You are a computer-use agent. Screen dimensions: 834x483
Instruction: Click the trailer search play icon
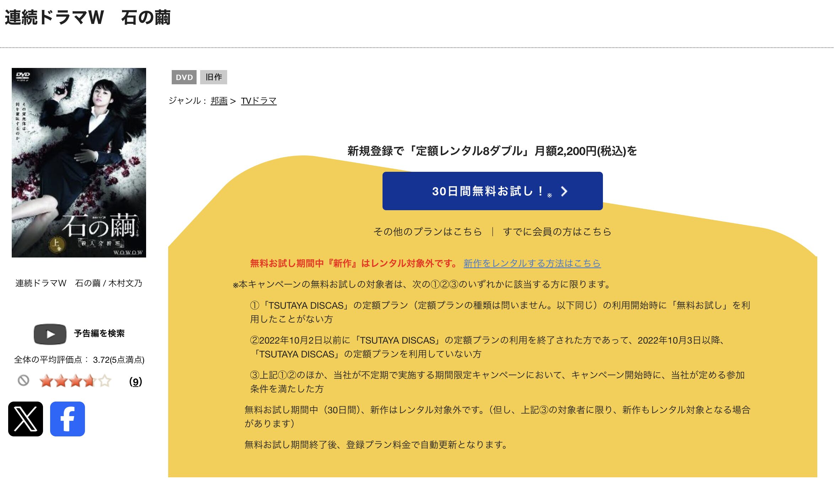click(x=50, y=334)
